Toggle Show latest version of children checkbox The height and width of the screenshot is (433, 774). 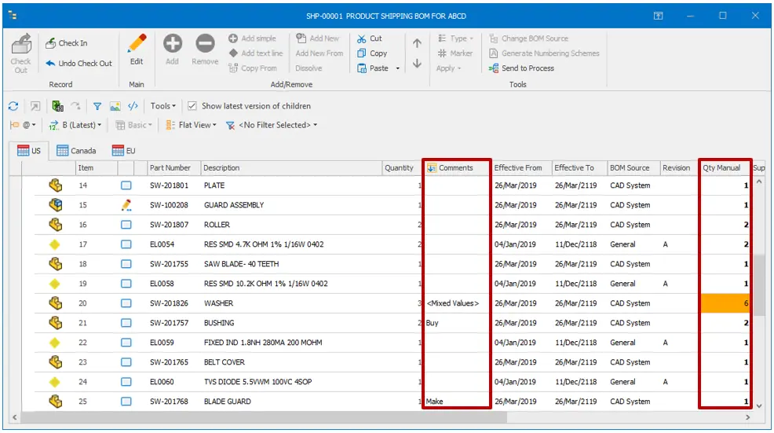click(192, 106)
